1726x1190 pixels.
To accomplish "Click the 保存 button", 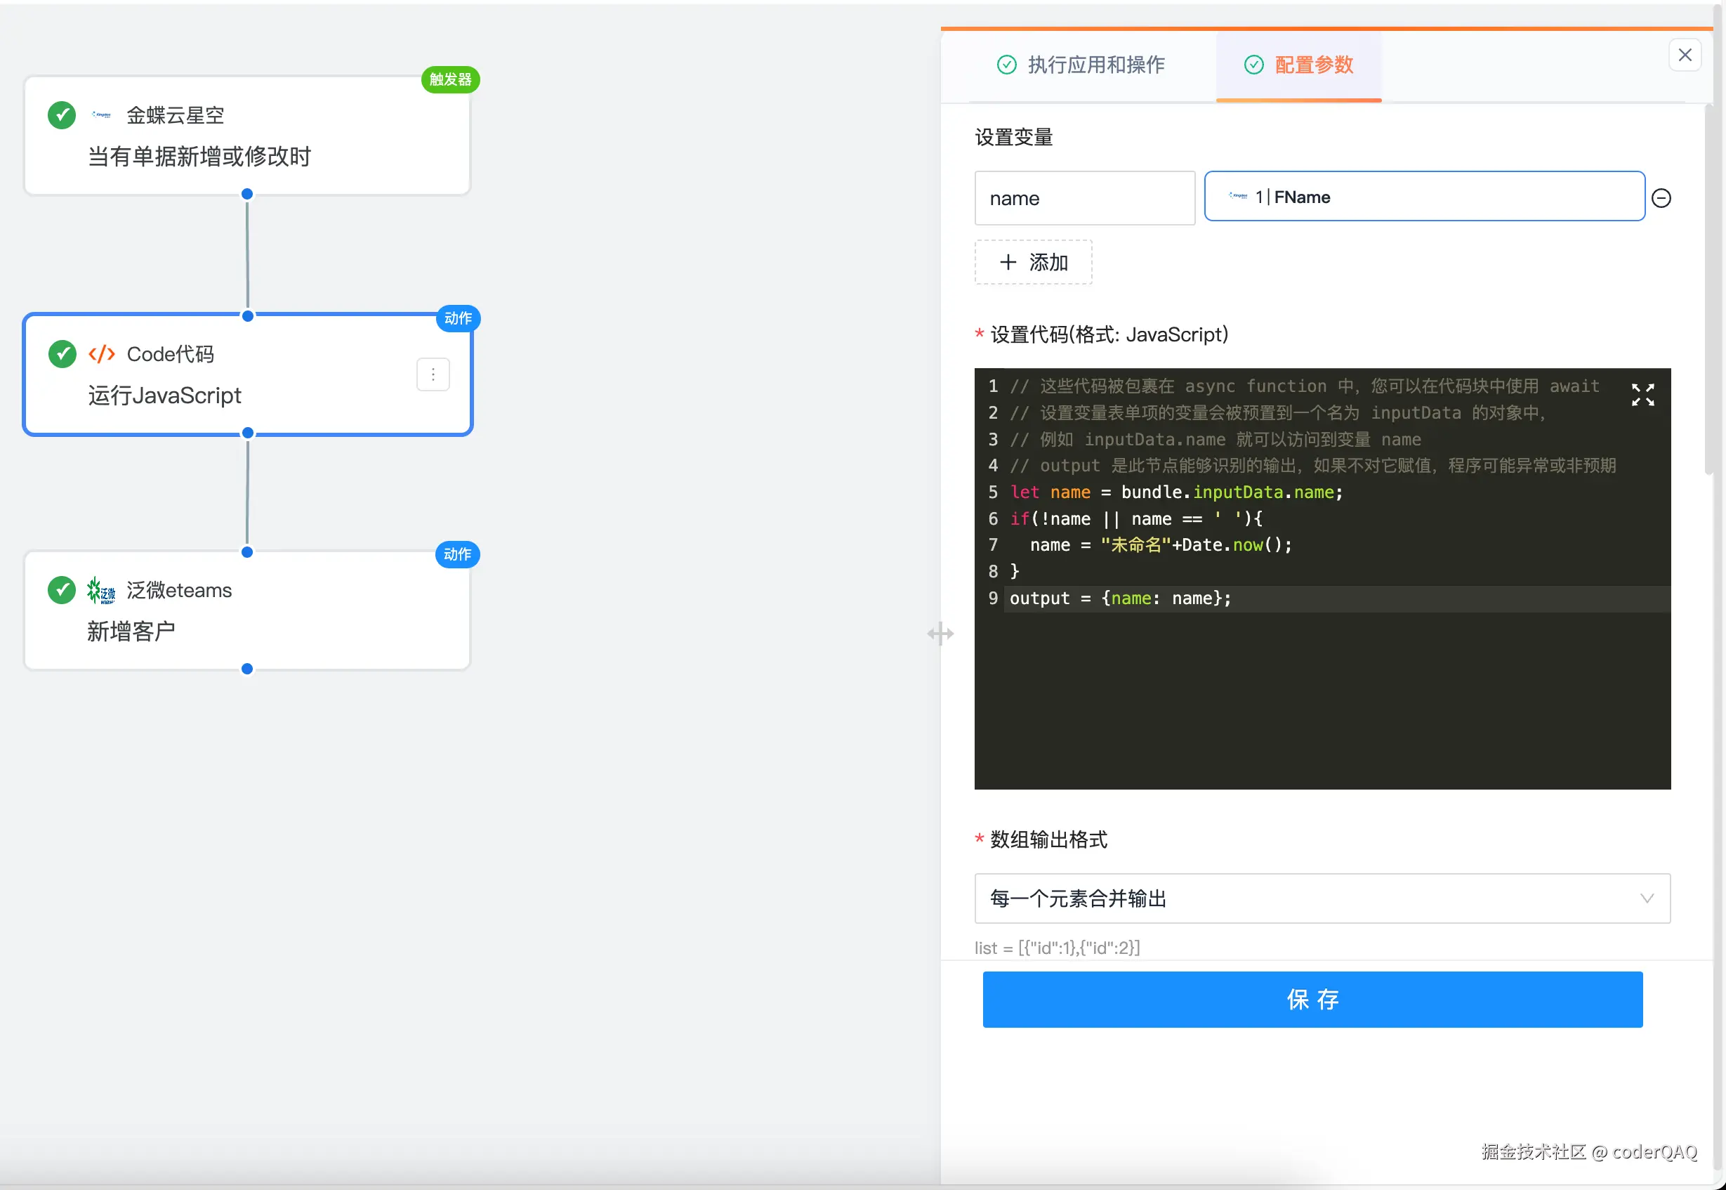I will pyautogui.click(x=1312, y=999).
